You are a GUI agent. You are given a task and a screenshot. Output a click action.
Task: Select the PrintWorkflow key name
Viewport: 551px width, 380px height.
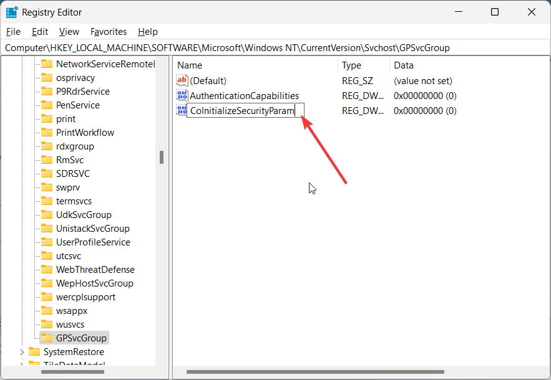[85, 132]
